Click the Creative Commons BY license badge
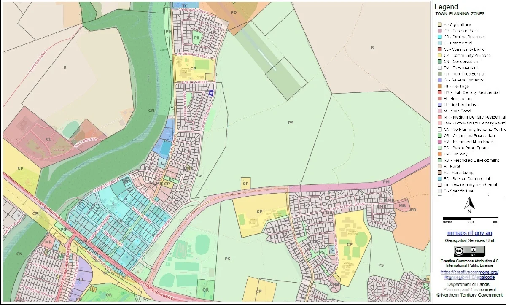Screen dimensions: 506x305 pos(469,251)
